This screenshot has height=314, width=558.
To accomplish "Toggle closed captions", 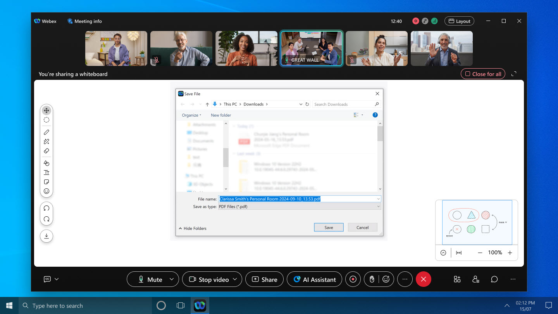I will [x=47, y=279].
